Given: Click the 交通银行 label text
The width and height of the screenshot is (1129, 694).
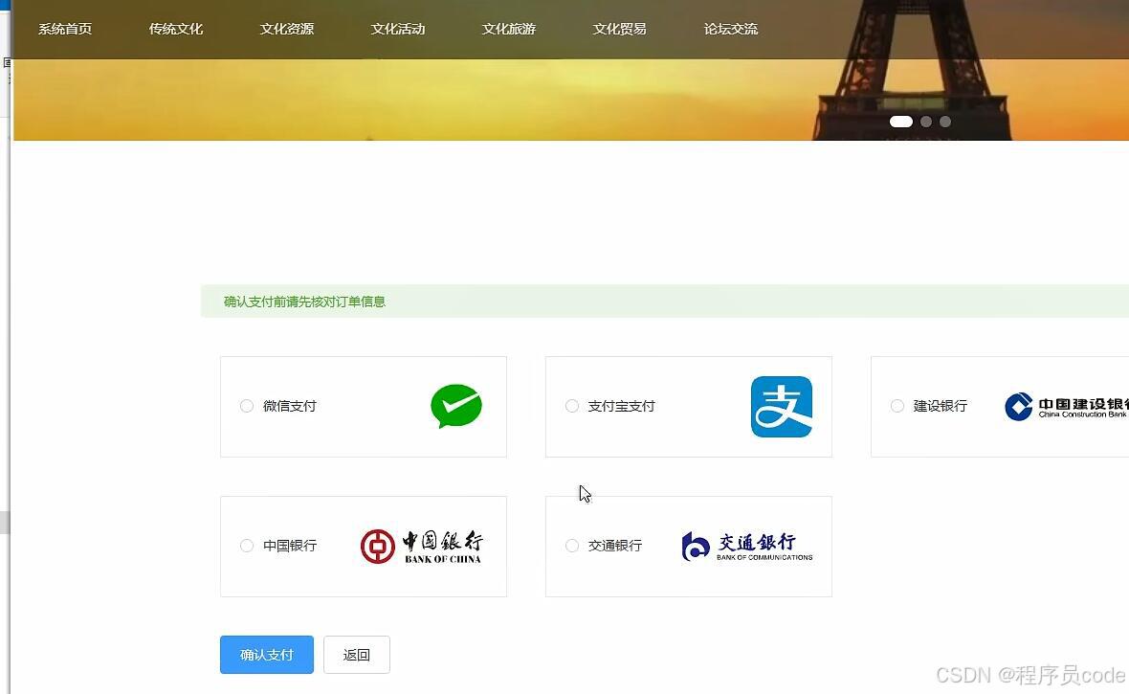Looking at the screenshot, I should coord(615,546).
